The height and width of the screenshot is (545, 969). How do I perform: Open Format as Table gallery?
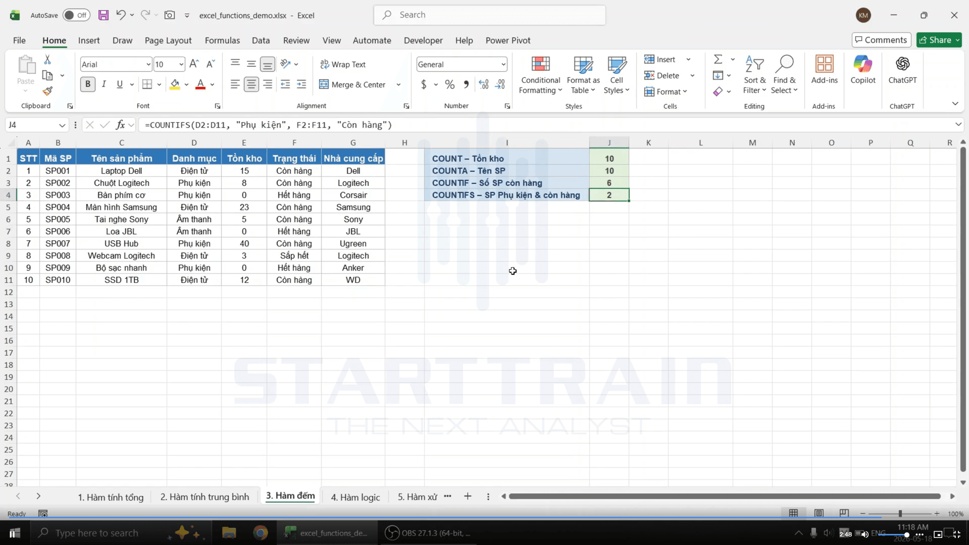pos(583,76)
